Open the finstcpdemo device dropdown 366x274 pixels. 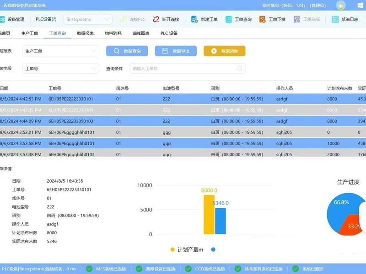point(88,19)
